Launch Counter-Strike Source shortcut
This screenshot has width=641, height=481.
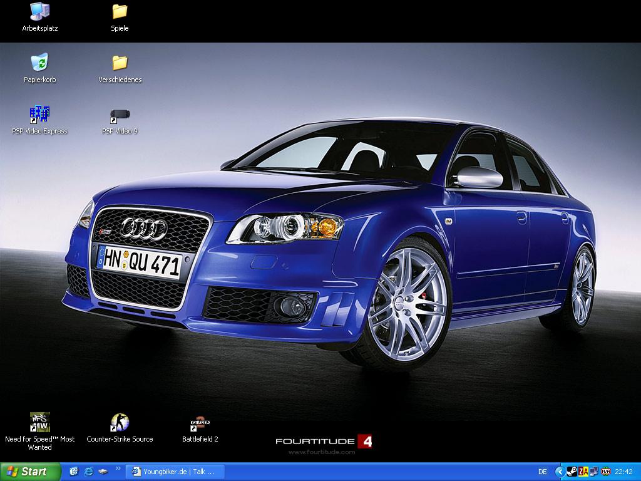pos(120,428)
